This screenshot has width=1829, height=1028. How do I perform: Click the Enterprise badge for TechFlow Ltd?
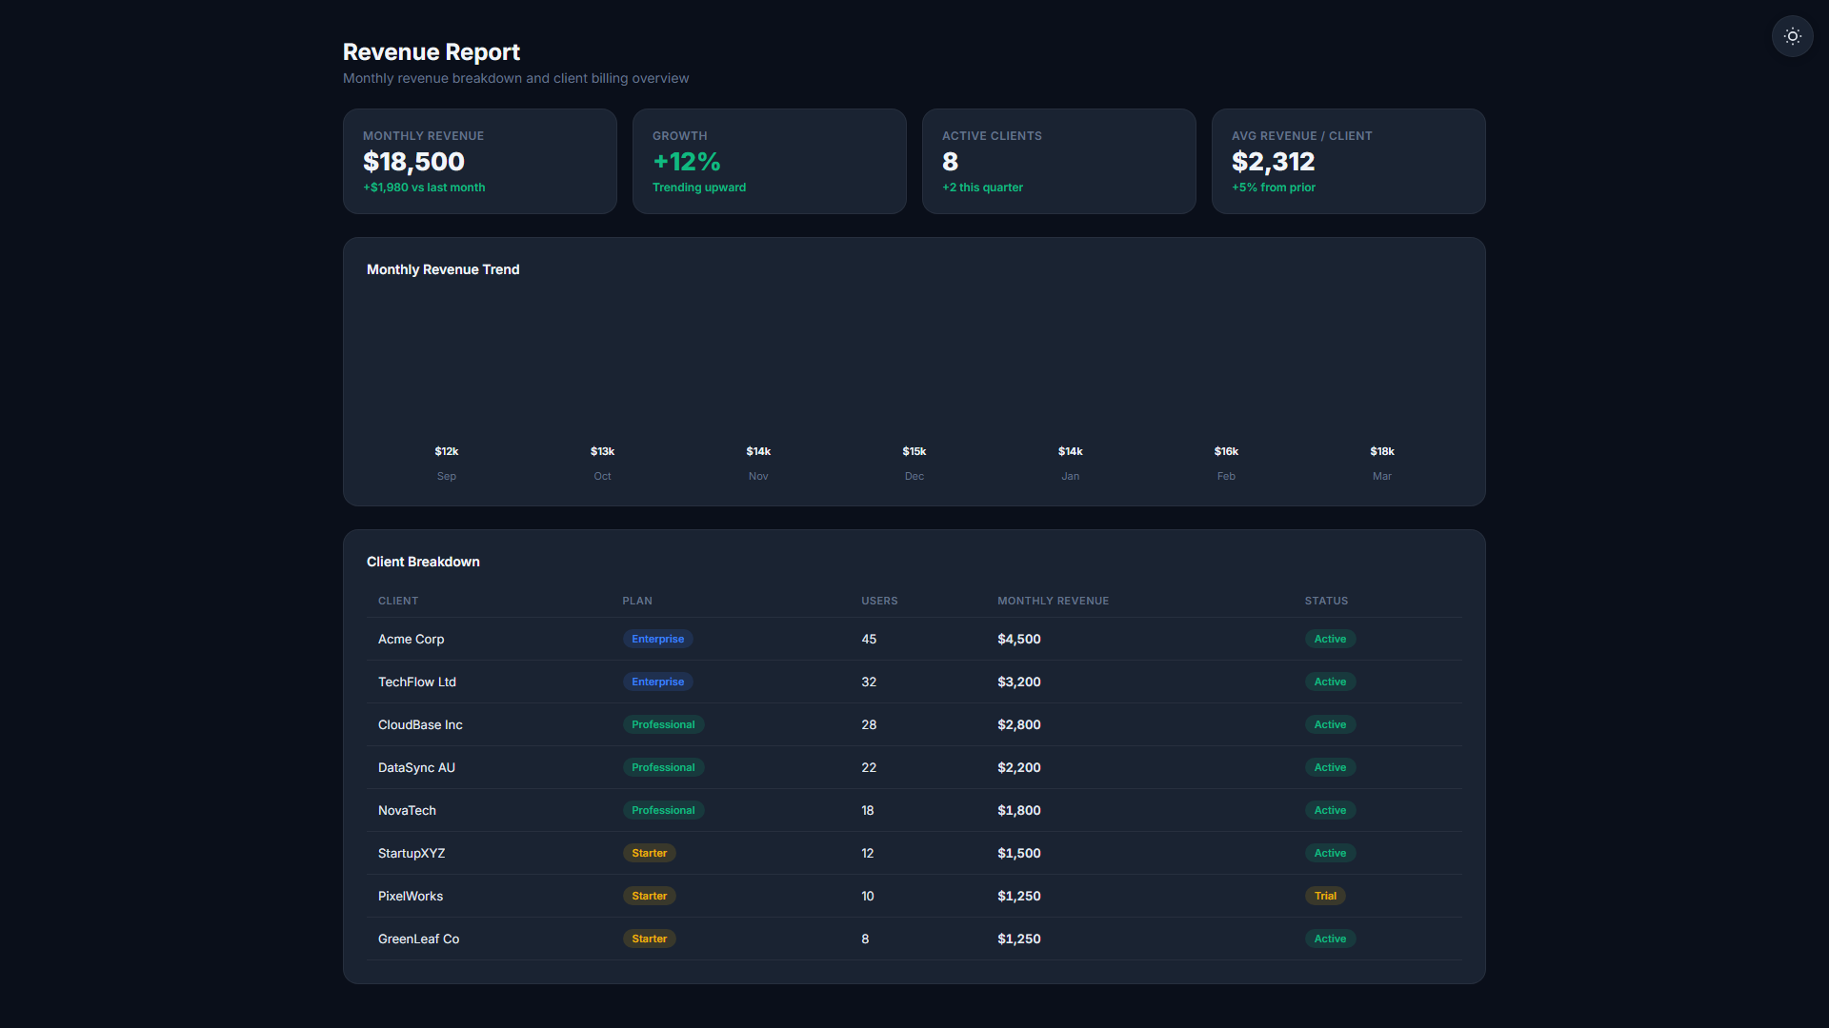(657, 682)
